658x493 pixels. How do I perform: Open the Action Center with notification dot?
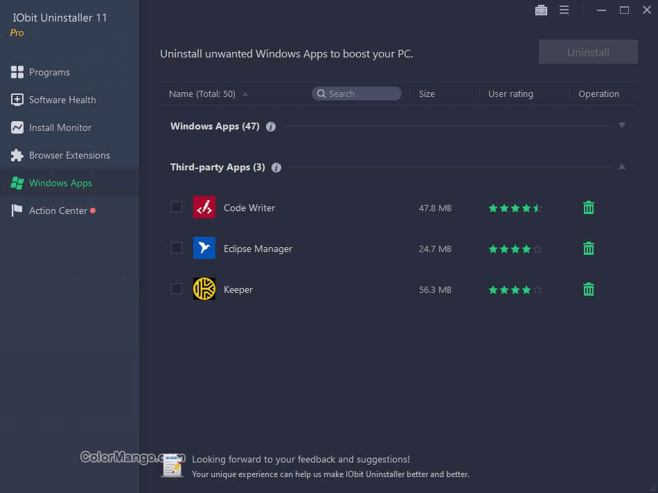pyautogui.click(x=57, y=210)
